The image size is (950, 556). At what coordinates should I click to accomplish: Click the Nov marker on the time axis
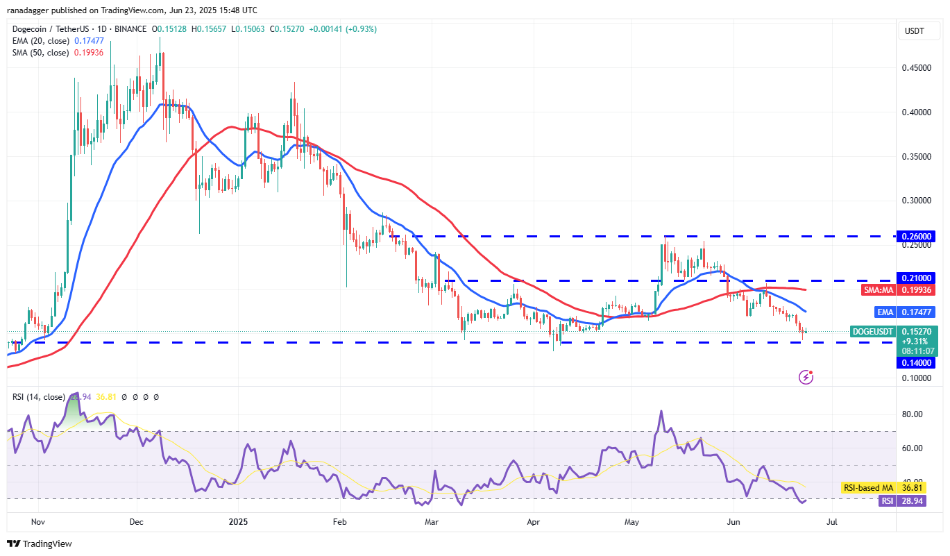click(37, 521)
